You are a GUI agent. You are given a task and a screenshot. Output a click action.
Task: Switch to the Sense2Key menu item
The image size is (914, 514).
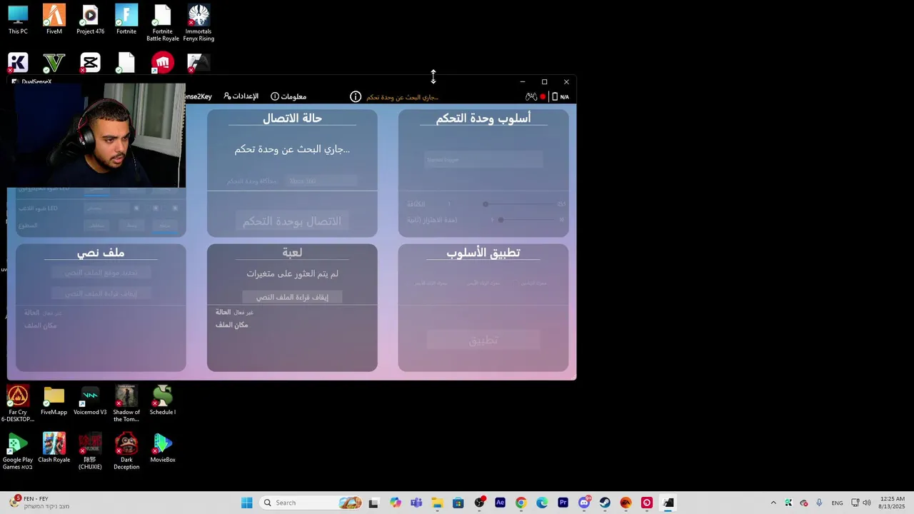(x=199, y=96)
